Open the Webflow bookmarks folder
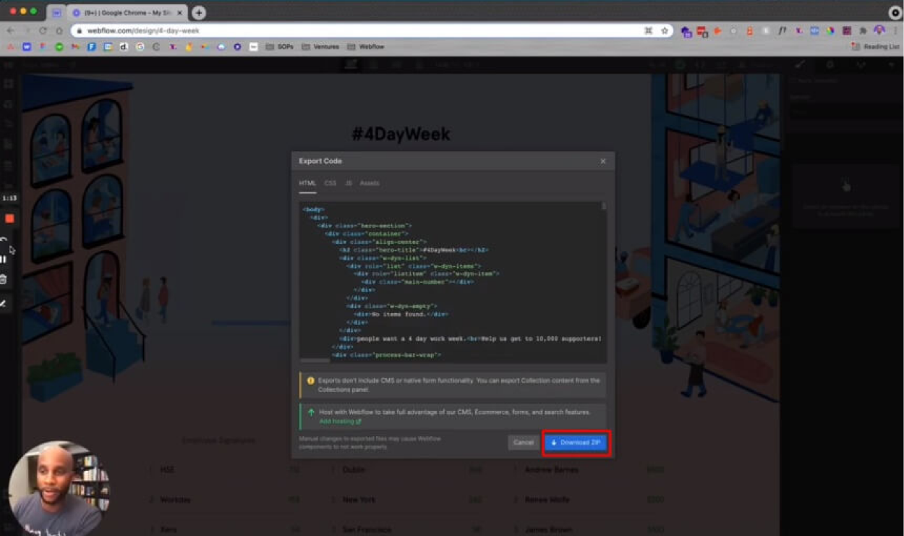Image resolution: width=904 pixels, height=536 pixels. 366,47
